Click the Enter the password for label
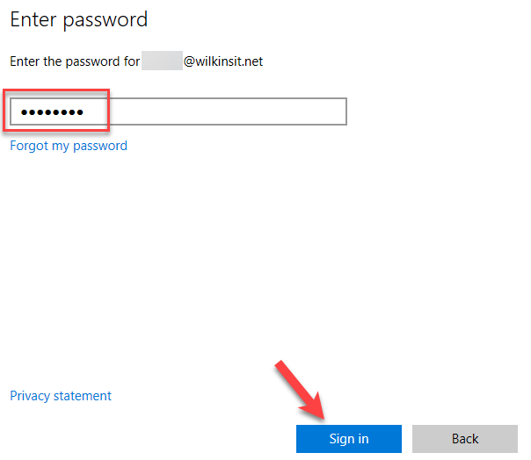531x460 pixels. click(x=75, y=61)
